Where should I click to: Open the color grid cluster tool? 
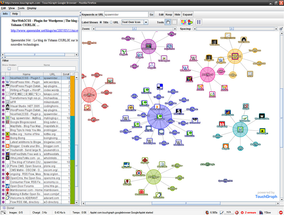[x=183, y=22]
